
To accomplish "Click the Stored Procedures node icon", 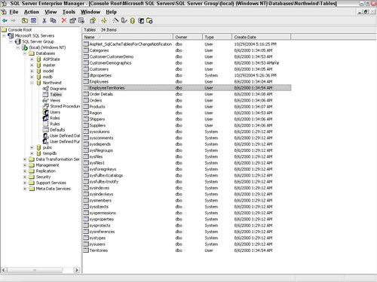I will [x=45, y=106].
